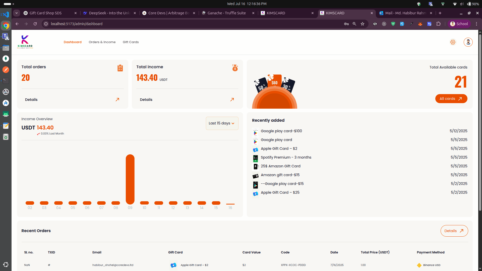Open the Chrome three-dot menu
The image size is (482, 271).
[476, 24]
